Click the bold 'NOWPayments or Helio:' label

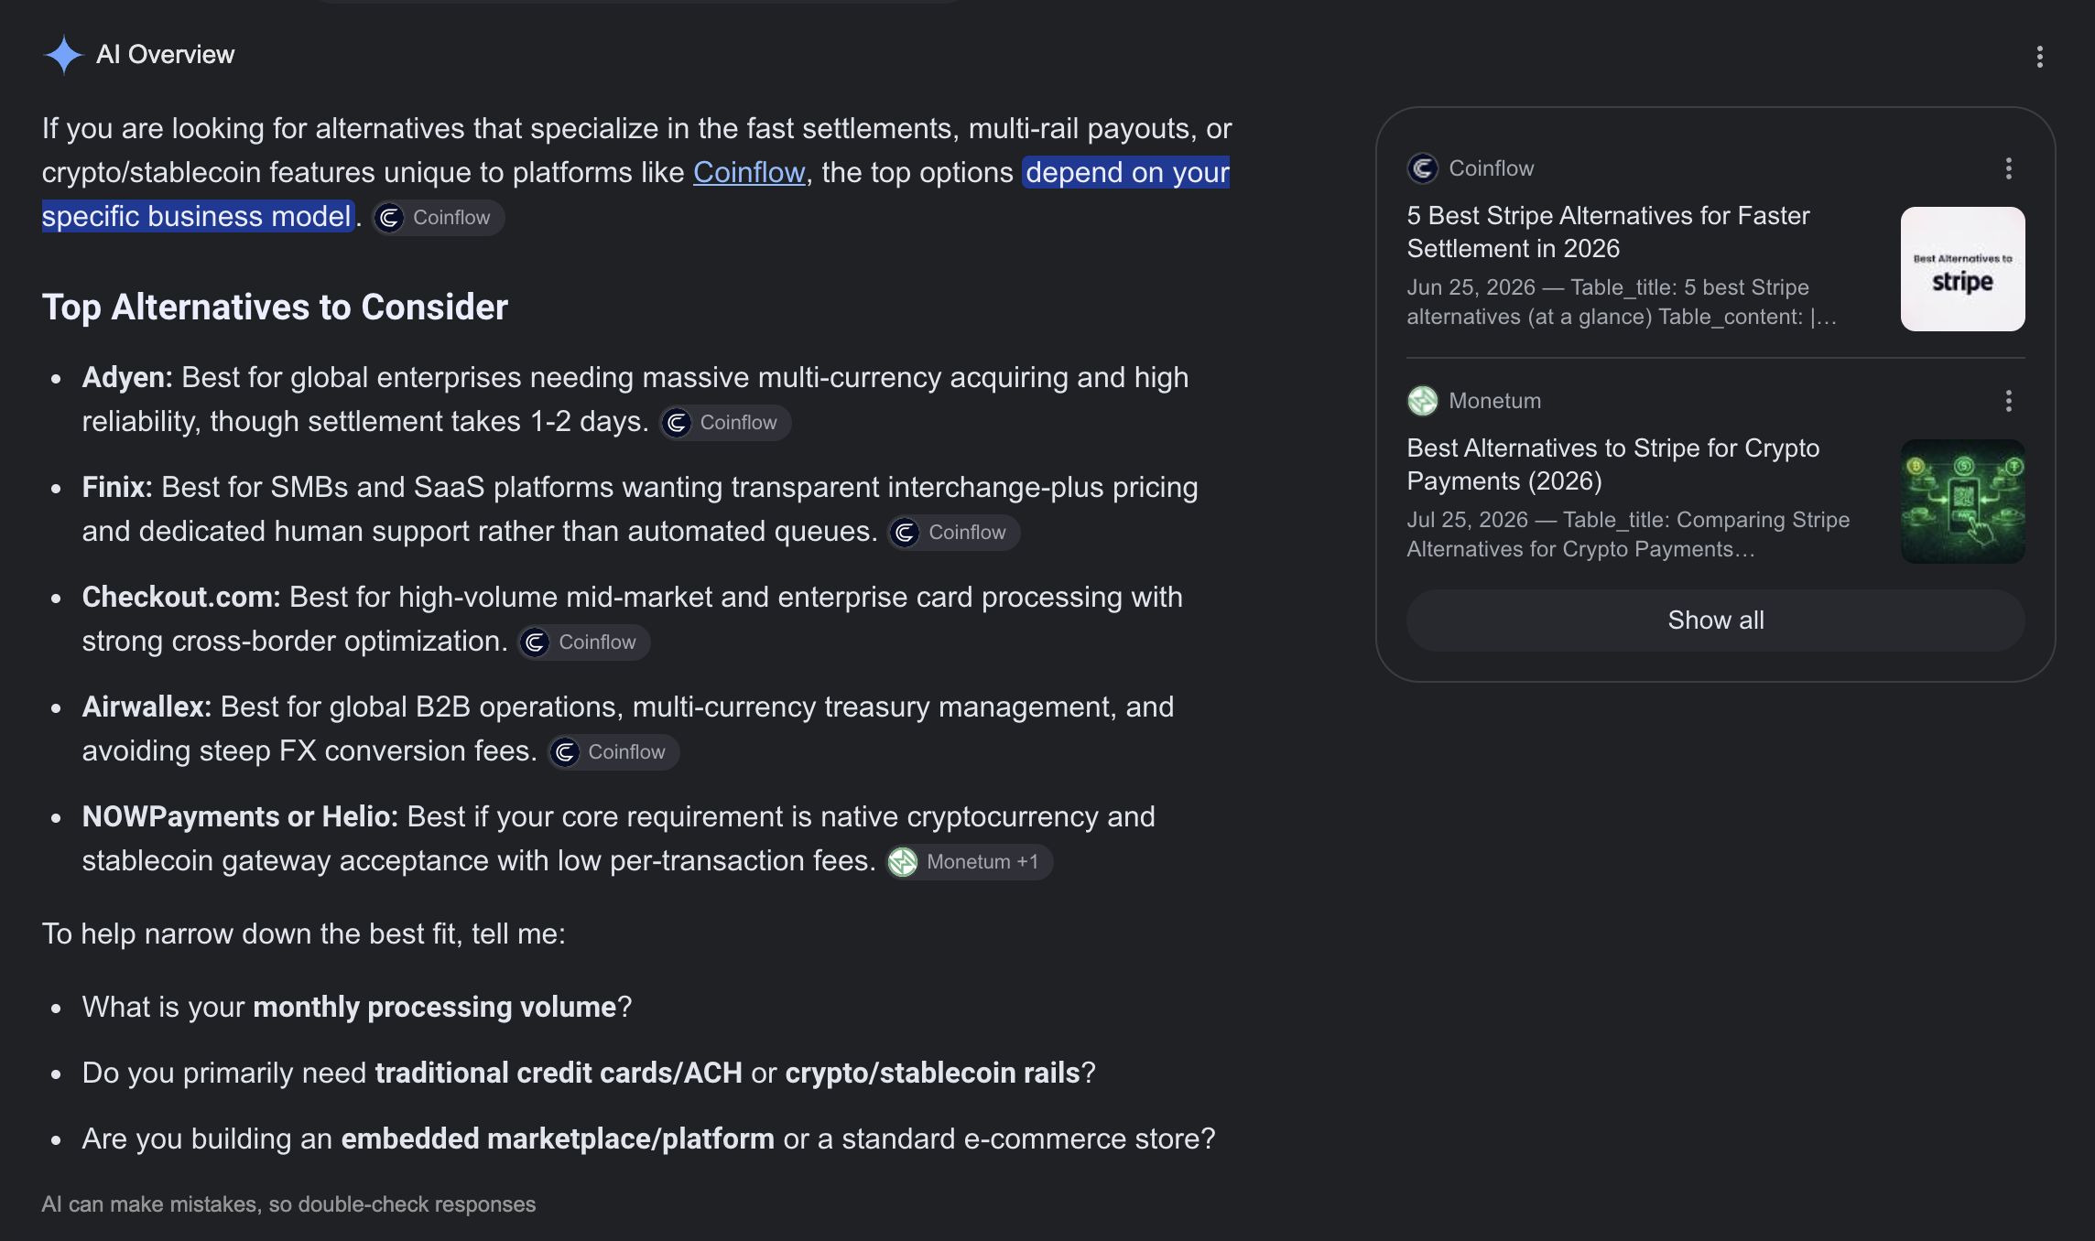[240, 816]
